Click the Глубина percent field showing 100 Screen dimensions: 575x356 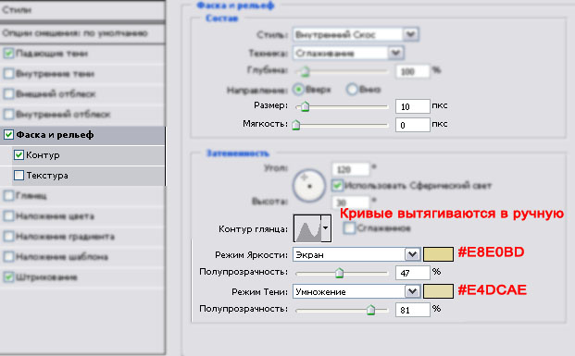click(x=413, y=71)
